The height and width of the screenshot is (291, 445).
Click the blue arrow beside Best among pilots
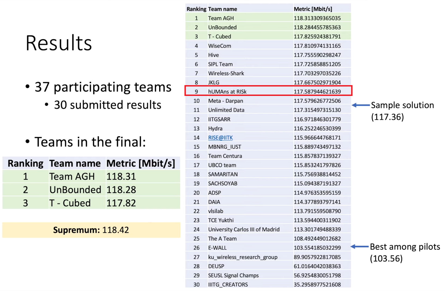(360, 247)
